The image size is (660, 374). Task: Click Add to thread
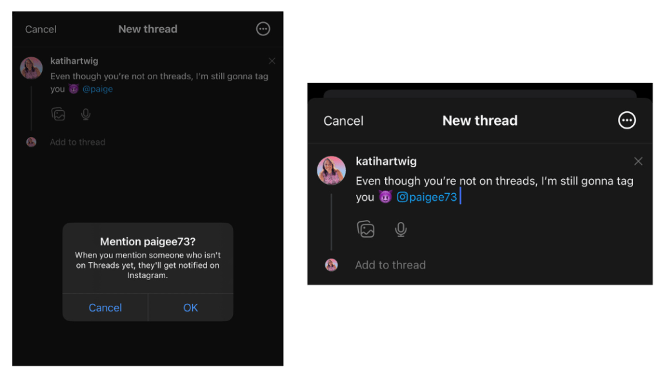(x=77, y=142)
